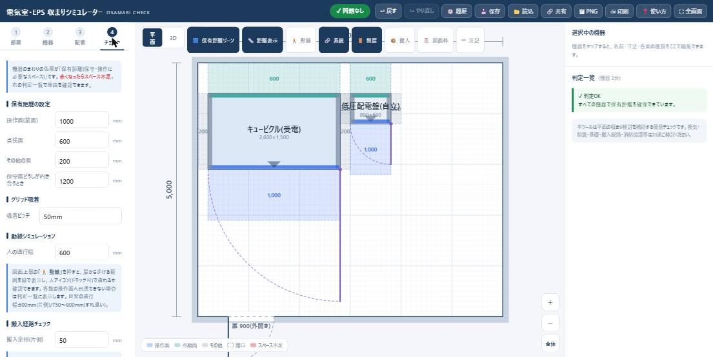The image size is (713, 357).
Task: Click the 保有距離の設定 section heading
Action: 30,104
